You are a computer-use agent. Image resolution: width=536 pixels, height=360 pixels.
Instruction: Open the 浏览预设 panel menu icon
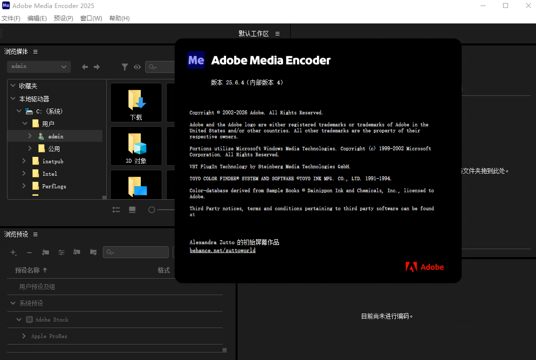click(x=35, y=235)
